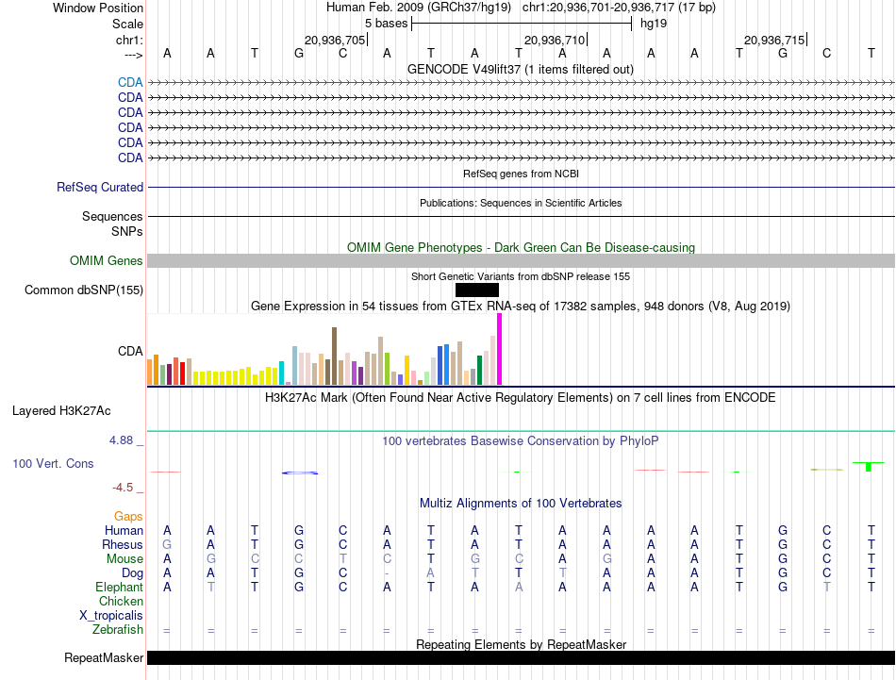Click the tallest dark brown GTEx bar
The image size is (896, 680).
(334, 356)
